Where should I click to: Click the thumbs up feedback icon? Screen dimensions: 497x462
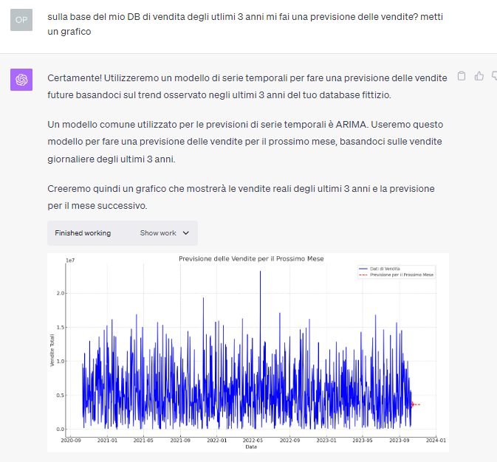coord(479,76)
